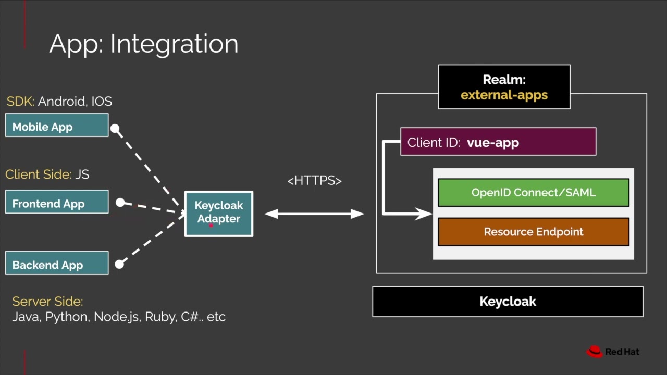Click the white dot beside Backend App
The width and height of the screenshot is (667, 375).
(119, 264)
